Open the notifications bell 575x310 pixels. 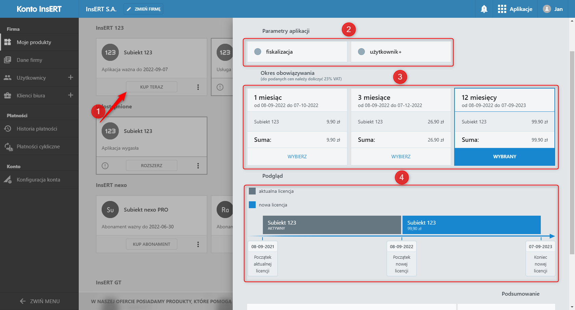pyautogui.click(x=484, y=9)
